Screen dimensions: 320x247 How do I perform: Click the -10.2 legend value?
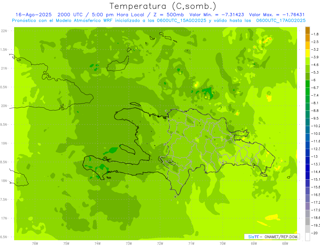click(x=315, y=126)
